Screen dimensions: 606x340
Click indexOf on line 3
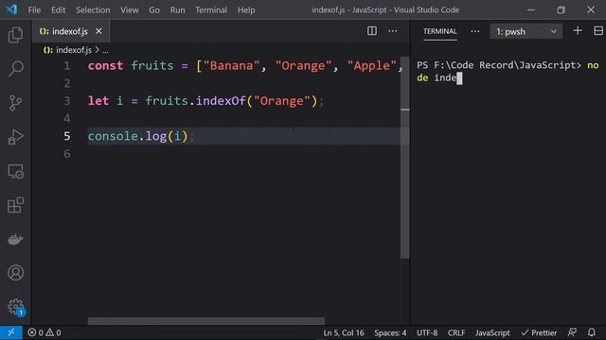click(221, 101)
